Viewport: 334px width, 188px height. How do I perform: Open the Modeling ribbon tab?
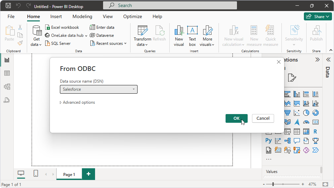pyautogui.click(x=82, y=17)
